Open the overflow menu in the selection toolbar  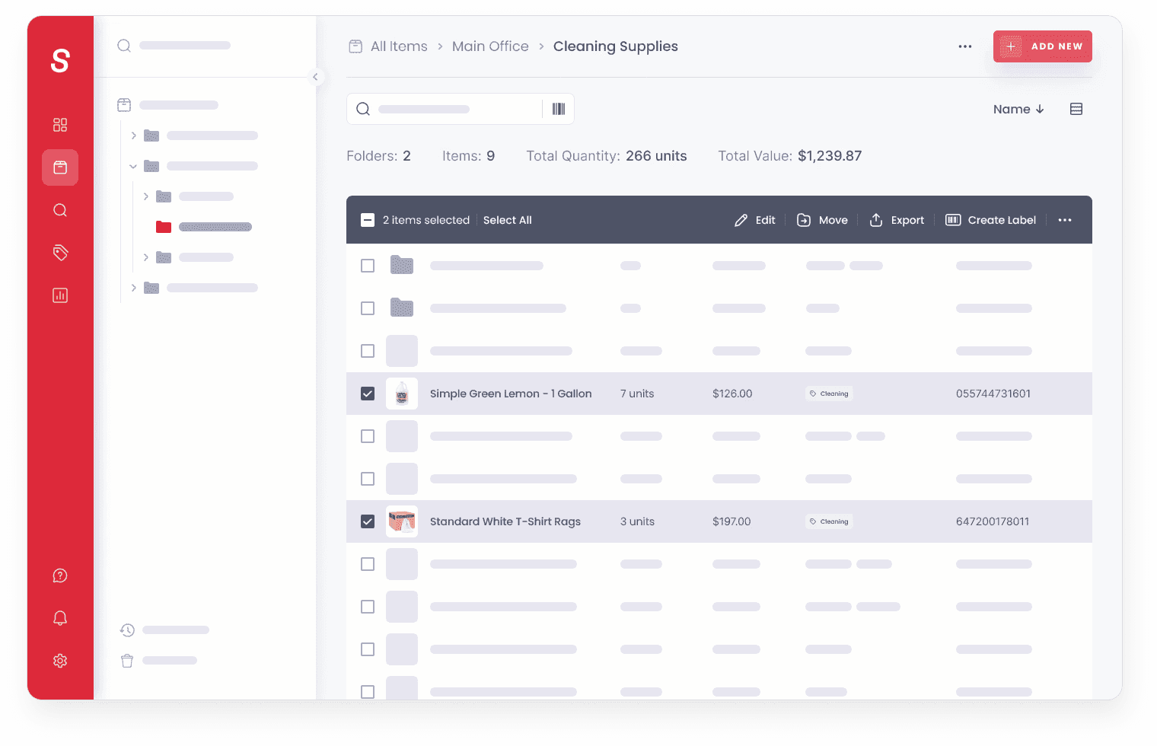1065,219
